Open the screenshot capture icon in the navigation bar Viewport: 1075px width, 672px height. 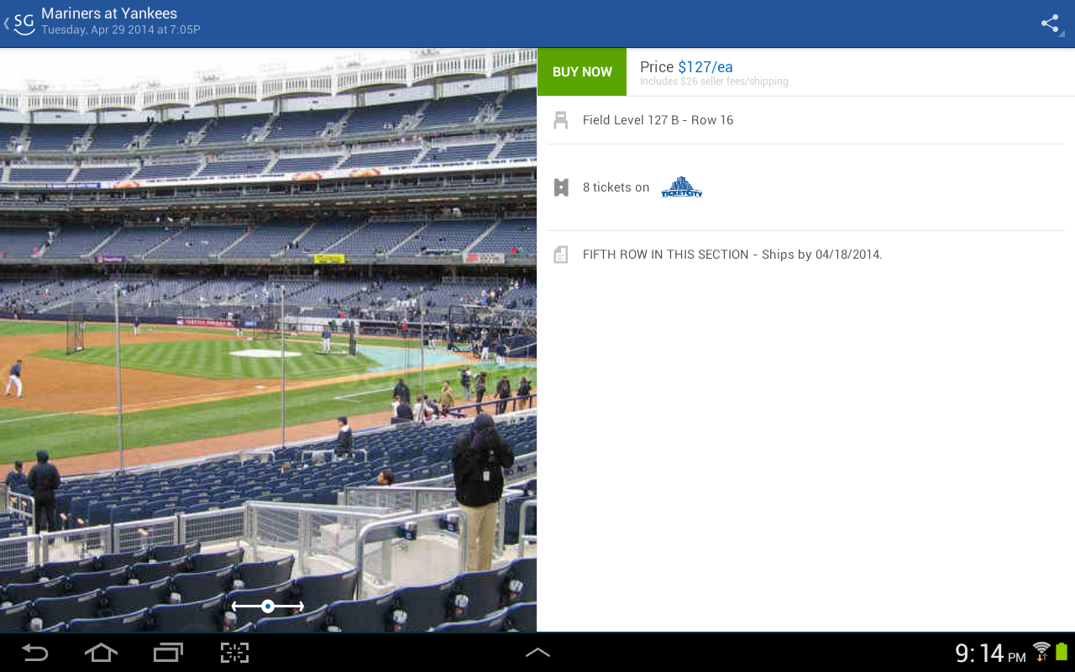click(x=233, y=653)
